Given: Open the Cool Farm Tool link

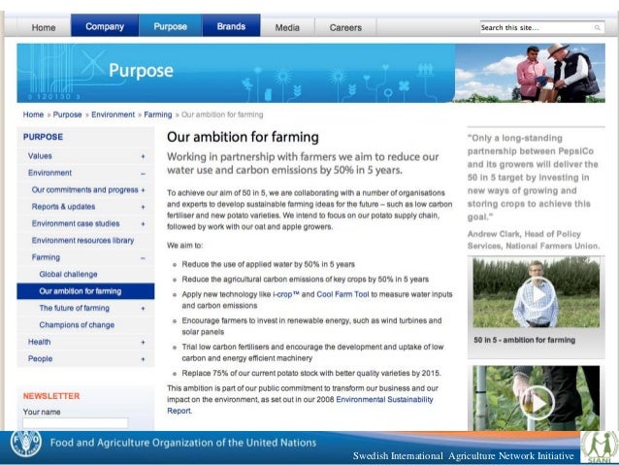Looking at the screenshot, I should [x=342, y=294].
